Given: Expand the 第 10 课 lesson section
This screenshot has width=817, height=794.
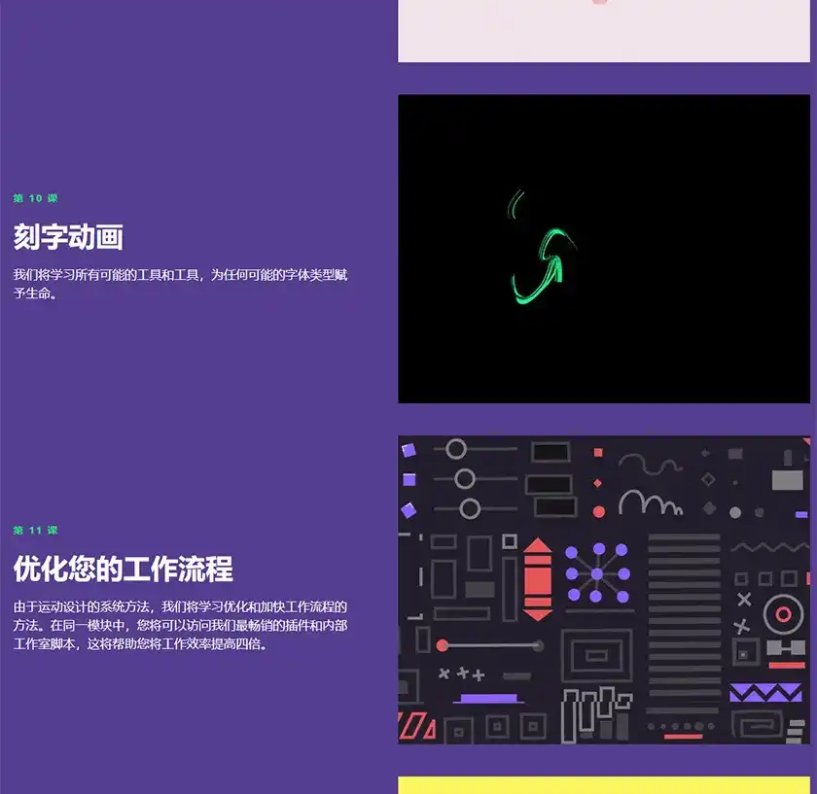Looking at the screenshot, I should tap(34, 197).
